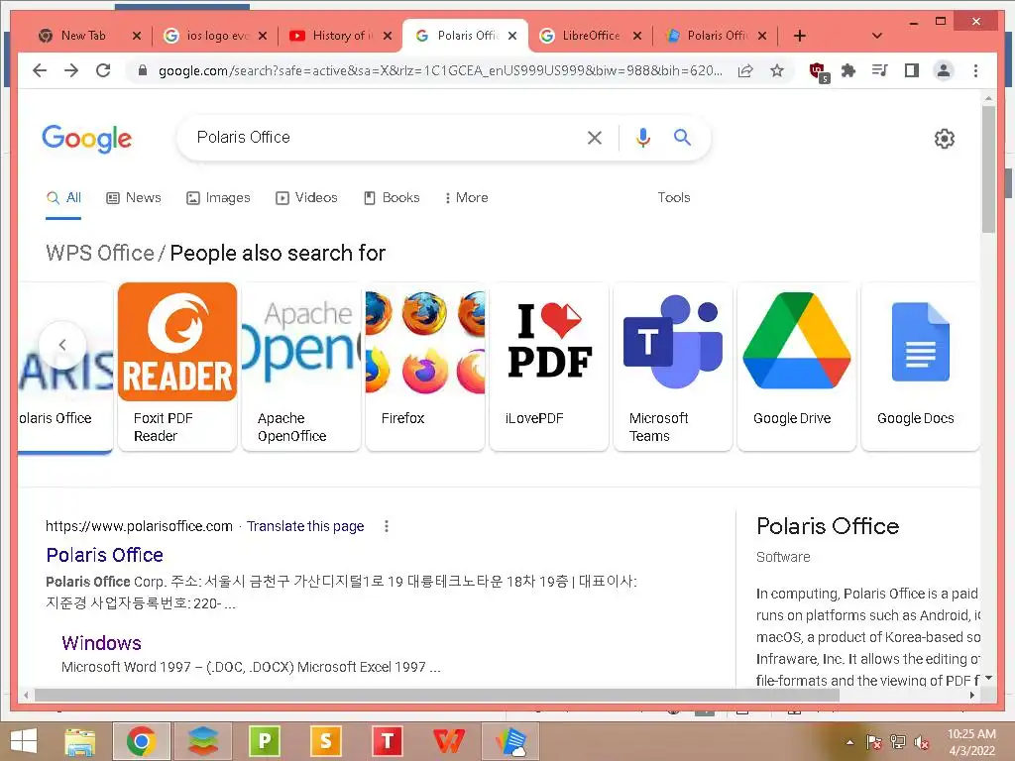The height and width of the screenshot is (761, 1015).
Task: Open the Microsoft Teams card
Action: (x=673, y=367)
